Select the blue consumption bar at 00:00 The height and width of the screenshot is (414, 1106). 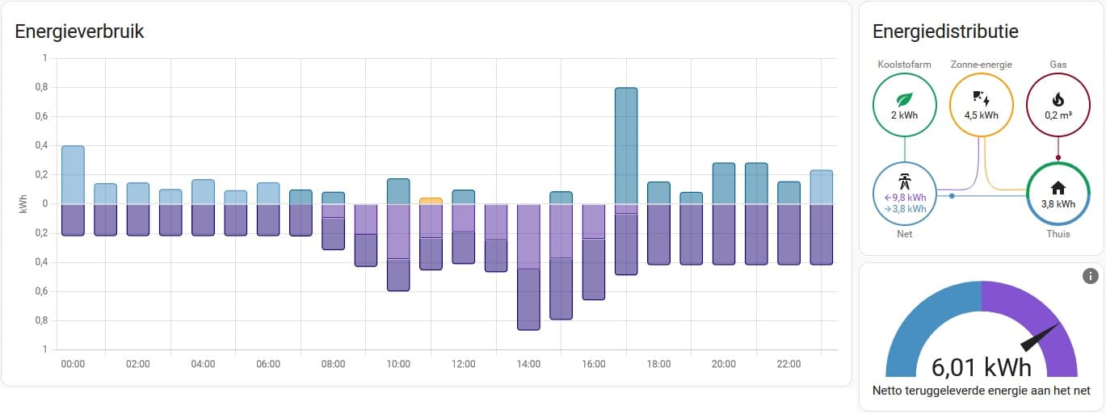73,174
